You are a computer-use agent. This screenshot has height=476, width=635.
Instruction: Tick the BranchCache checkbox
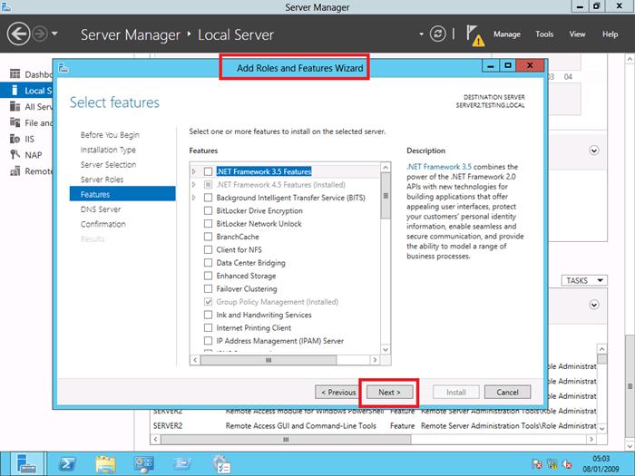click(208, 237)
